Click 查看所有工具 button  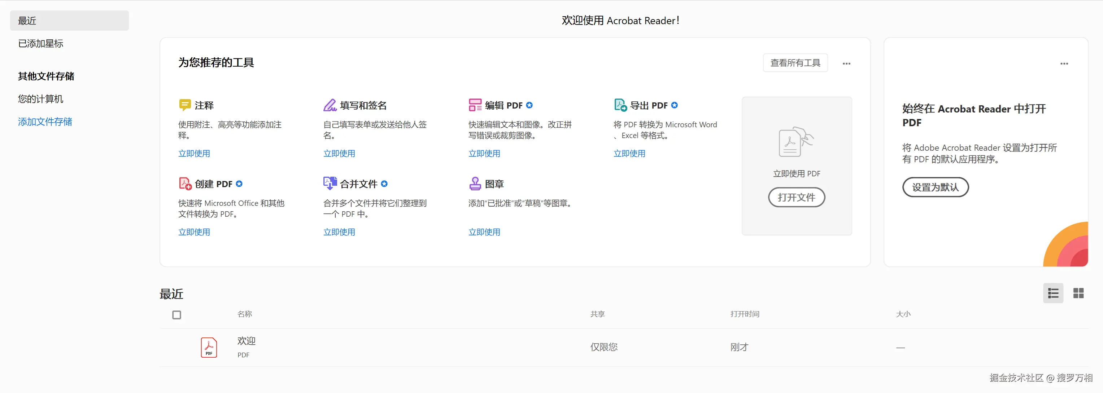(795, 63)
